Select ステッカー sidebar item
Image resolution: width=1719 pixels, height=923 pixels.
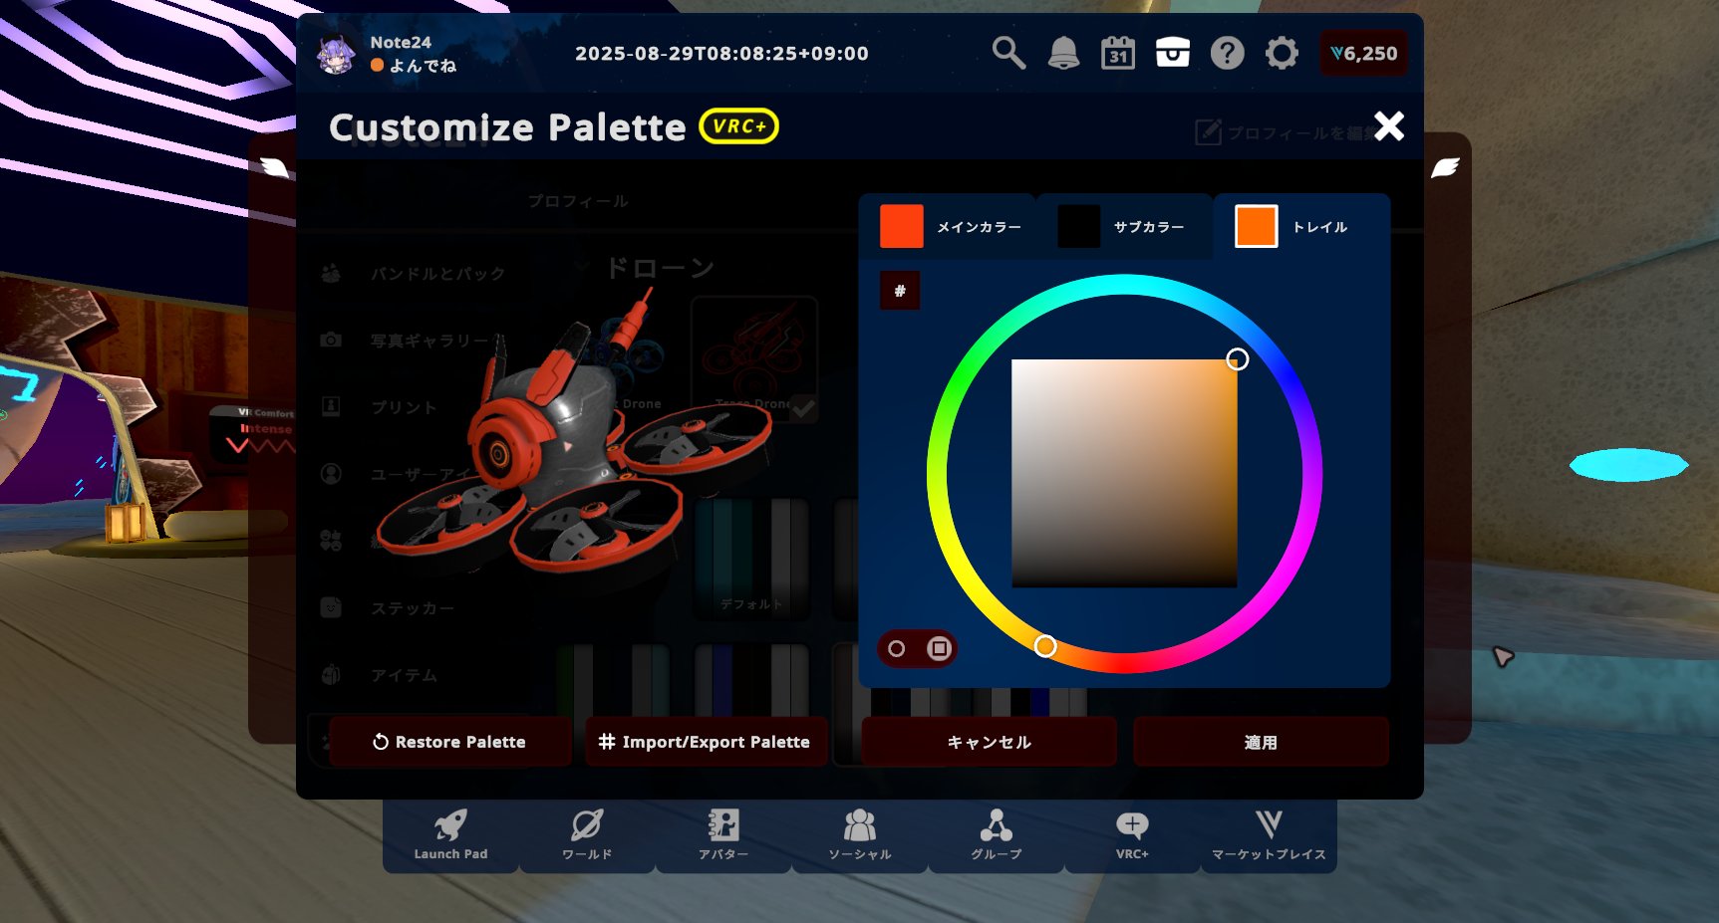point(388,607)
